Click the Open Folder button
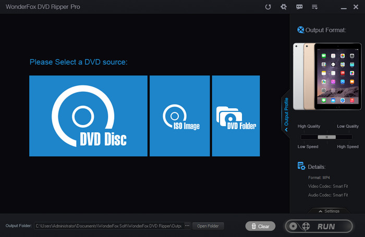Screen dimensions: 365x237 pyautogui.click(x=208, y=226)
